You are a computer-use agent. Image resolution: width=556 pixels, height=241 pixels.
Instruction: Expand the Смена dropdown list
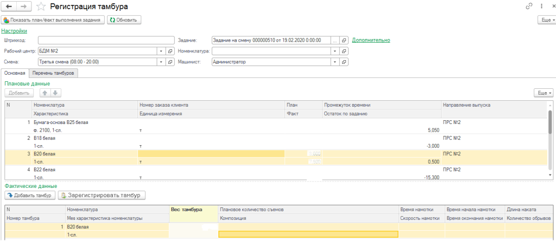[161, 62]
